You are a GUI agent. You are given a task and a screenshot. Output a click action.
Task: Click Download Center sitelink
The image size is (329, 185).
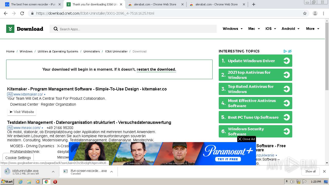tap(24, 104)
